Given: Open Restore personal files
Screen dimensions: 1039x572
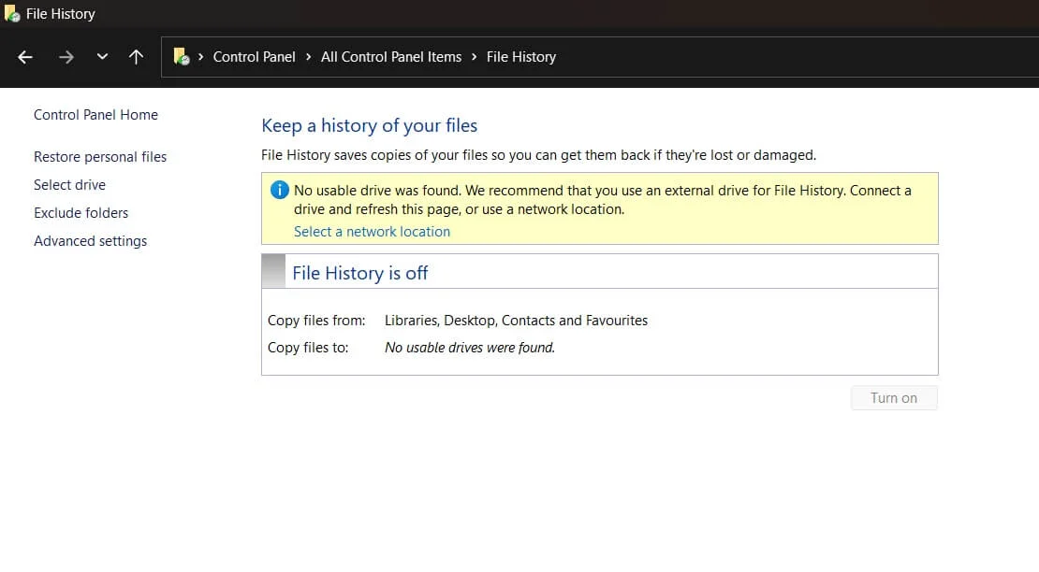Looking at the screenshot, I should (x=99, y=156).
